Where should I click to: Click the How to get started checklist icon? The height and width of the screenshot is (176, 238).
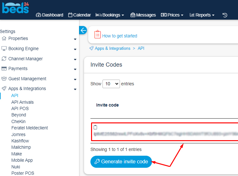coord(97,35)
